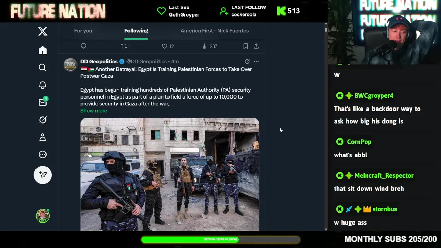Image resolution: width=441 pixels, height=248 pixels.
Task: Click chat username stornbus
Action: click(384, 209)
